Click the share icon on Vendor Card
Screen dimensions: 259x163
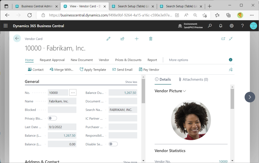(x=122, y=39)
